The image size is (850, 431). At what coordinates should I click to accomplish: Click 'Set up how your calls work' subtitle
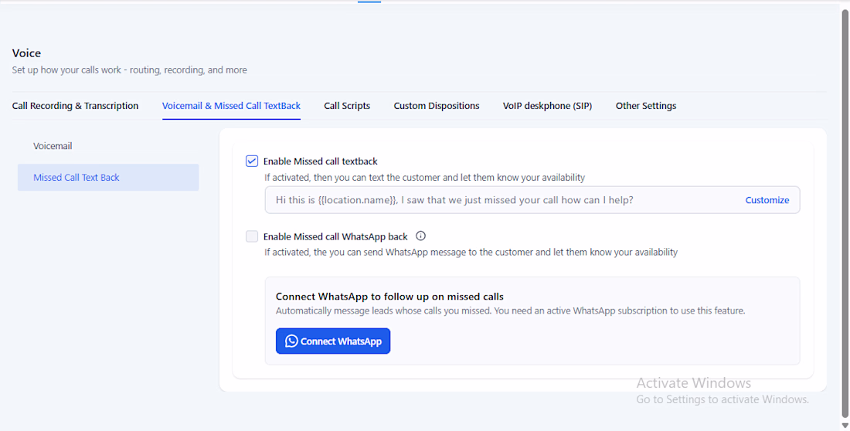(x=130, y=70)
